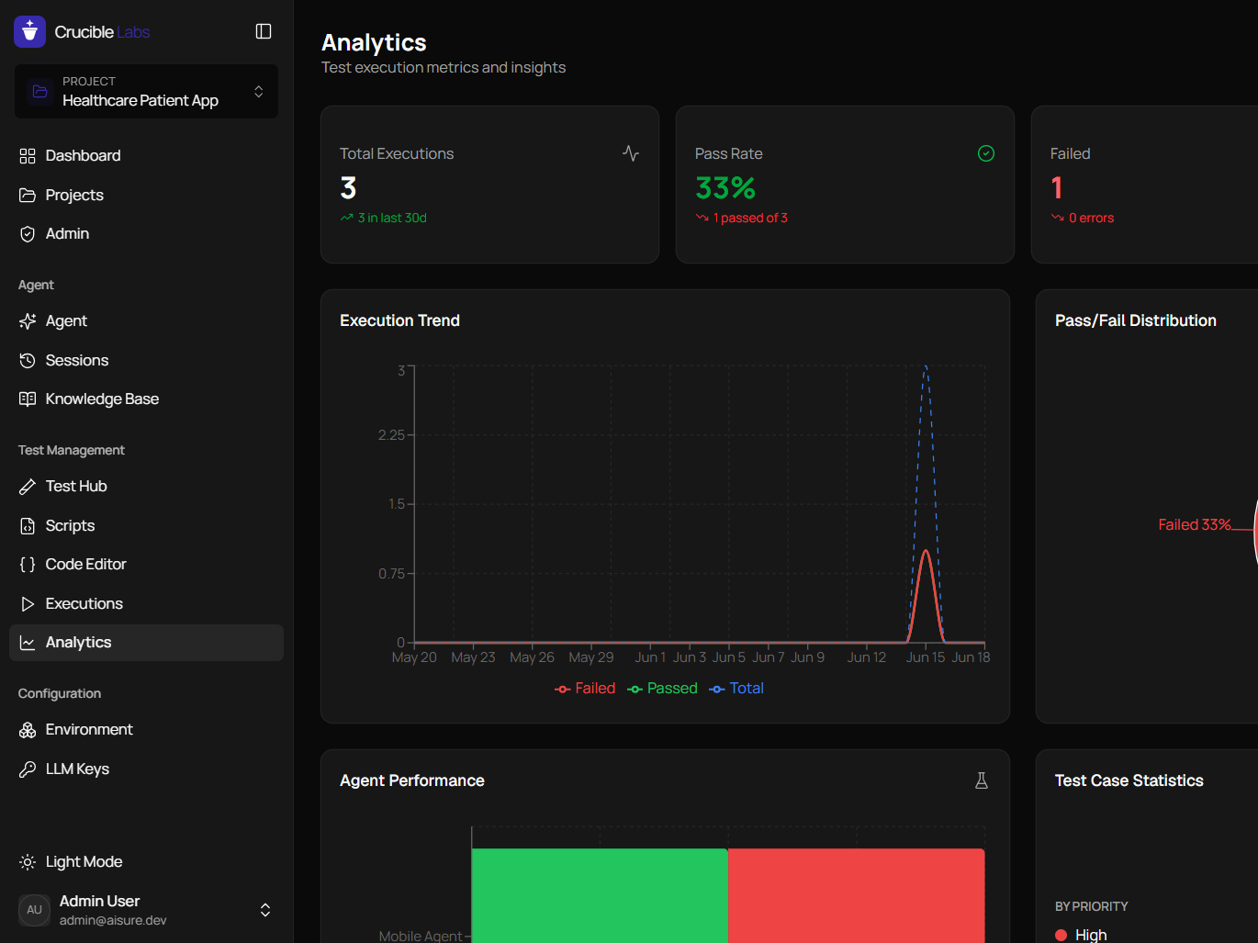Click the 'Execution Trend' chart title
This screenshot has height=943, width=1258.
click(399, 320)
